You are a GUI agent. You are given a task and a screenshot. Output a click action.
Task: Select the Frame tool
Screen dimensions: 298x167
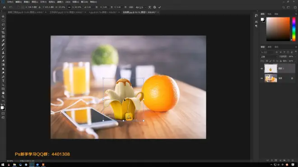click(3, 36)
